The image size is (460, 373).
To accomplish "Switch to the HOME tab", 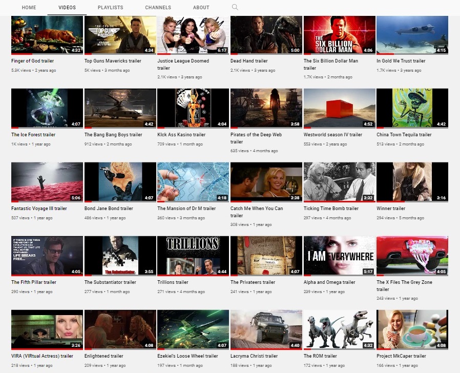I will [x=29, y=8].
